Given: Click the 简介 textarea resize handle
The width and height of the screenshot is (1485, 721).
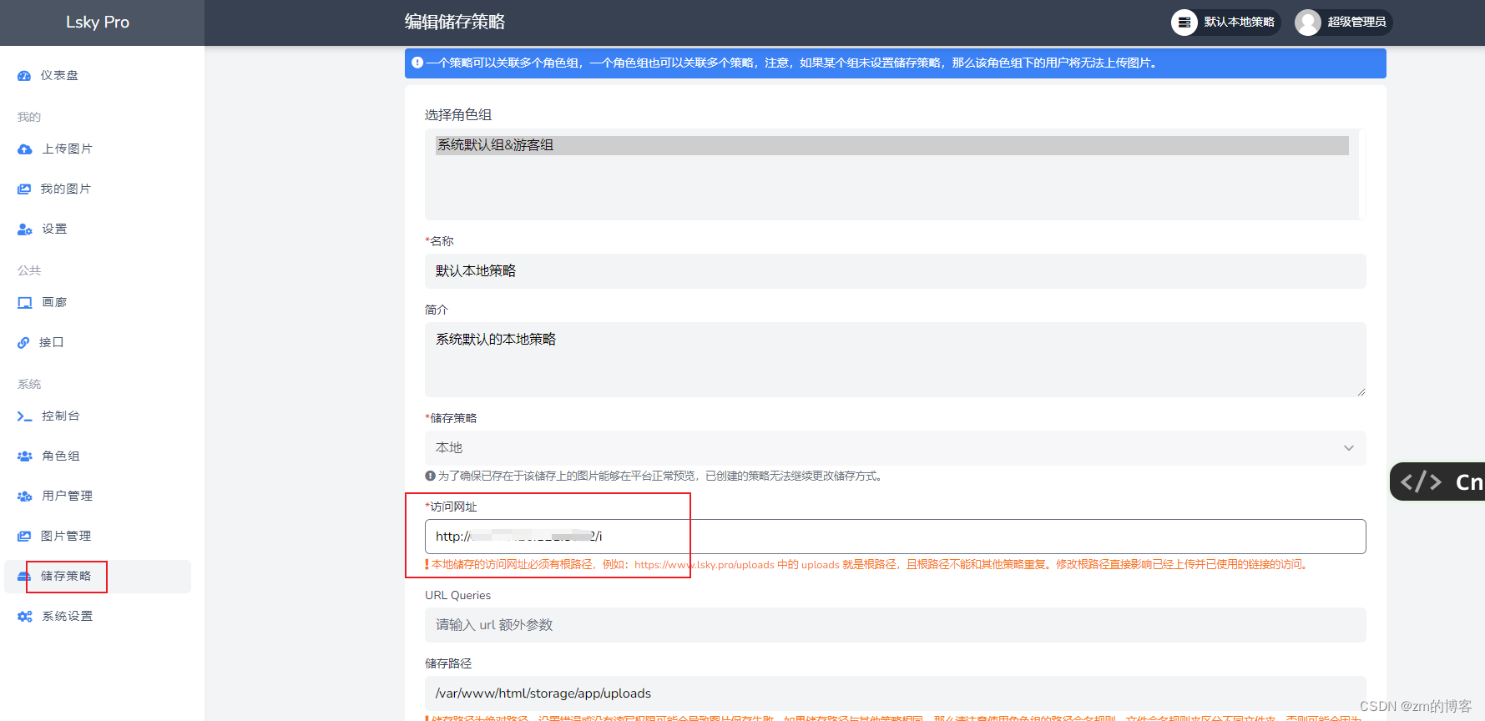Looking at the screenshot, I should pos(1361,391).
